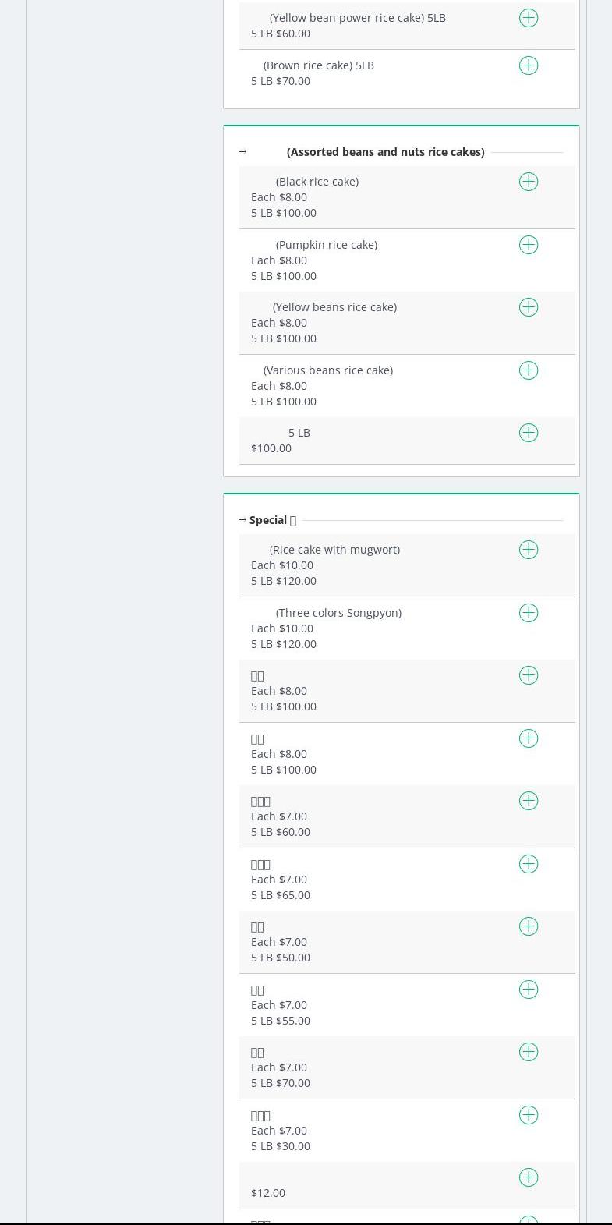Add Yellow bean power rice cake 5LB
Image resolution: width=612 pixels, height=1225 pixels.
tap(529, 18)
